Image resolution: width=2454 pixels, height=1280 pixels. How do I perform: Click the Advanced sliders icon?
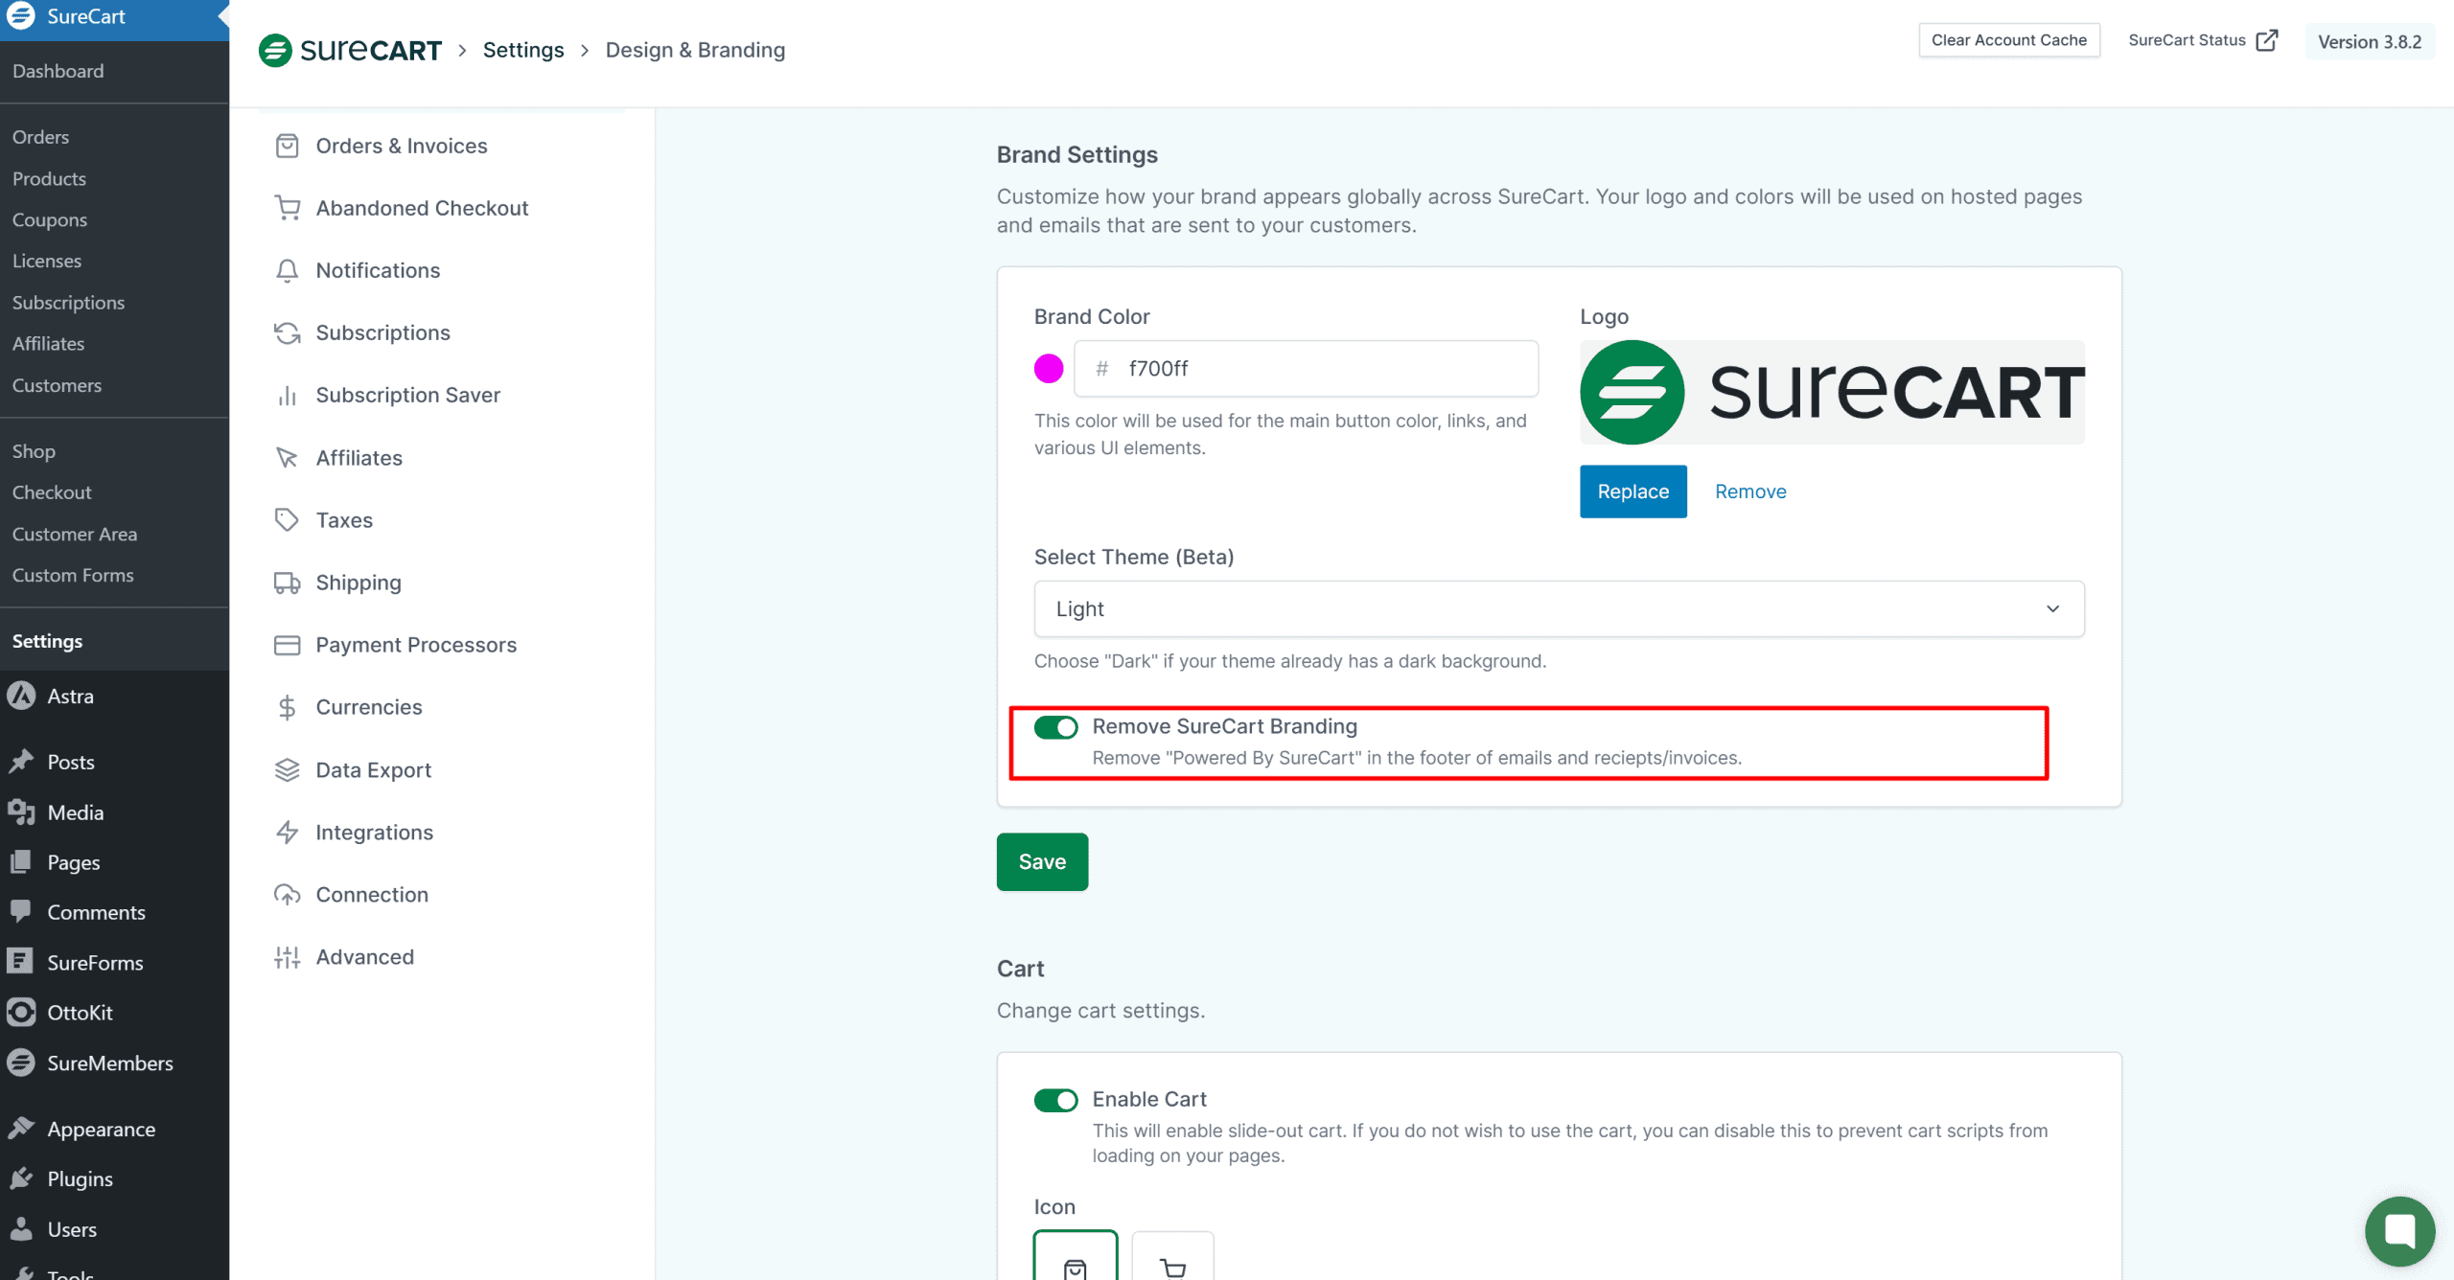pyautogui.click(x=287, y=957)
